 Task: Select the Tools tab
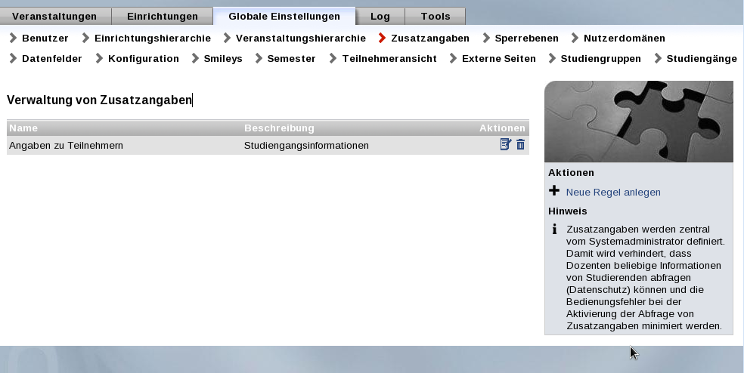pyautogui.click(x=436, y=16)
